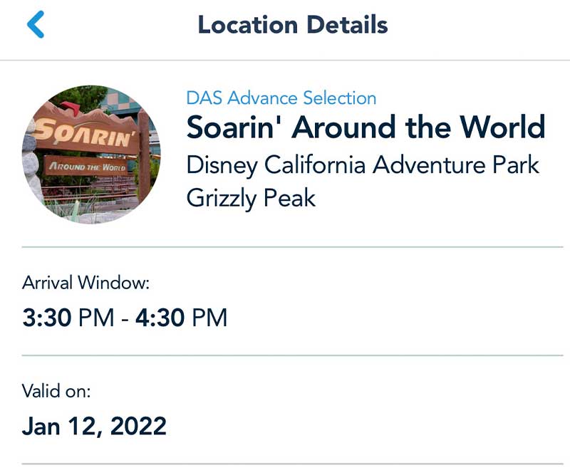Viewport: 570px width, 475px height.
Task: Go back using the blue chevron
Action: [36, 25]
